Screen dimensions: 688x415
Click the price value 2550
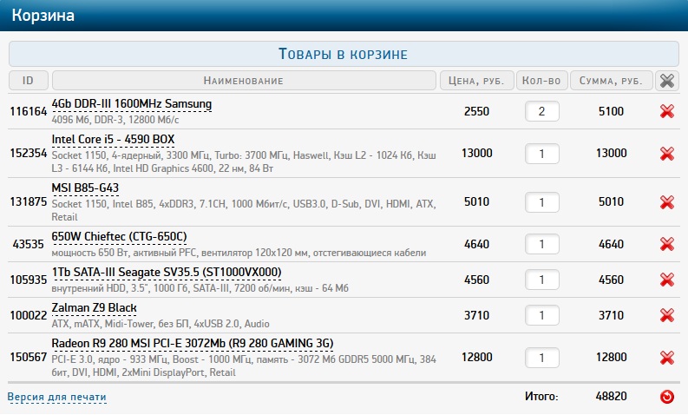pos(476,111)
